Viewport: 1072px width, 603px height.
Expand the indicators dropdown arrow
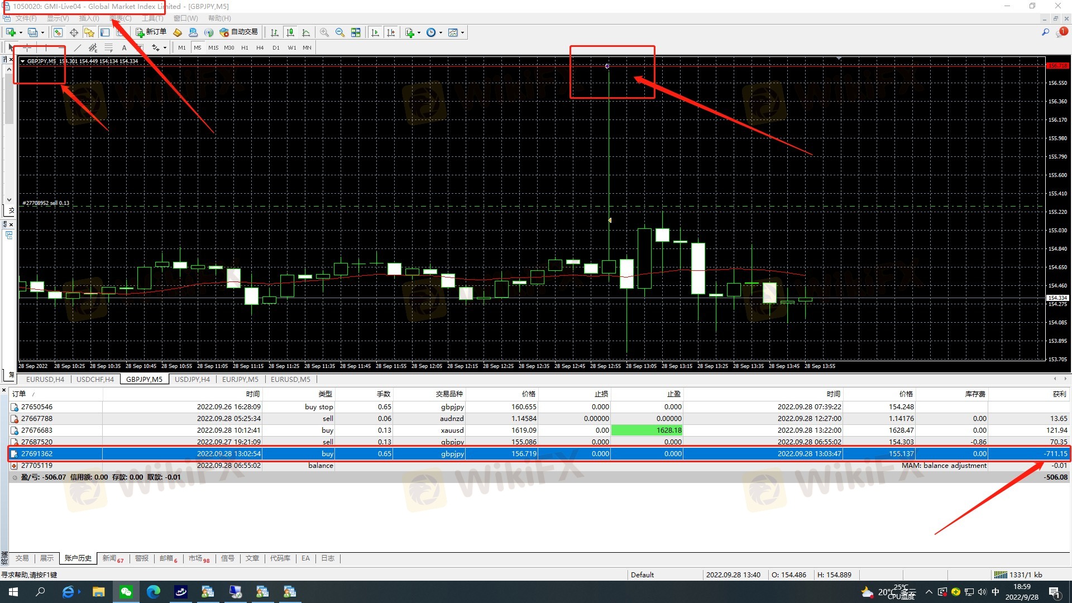click(419, 33)
